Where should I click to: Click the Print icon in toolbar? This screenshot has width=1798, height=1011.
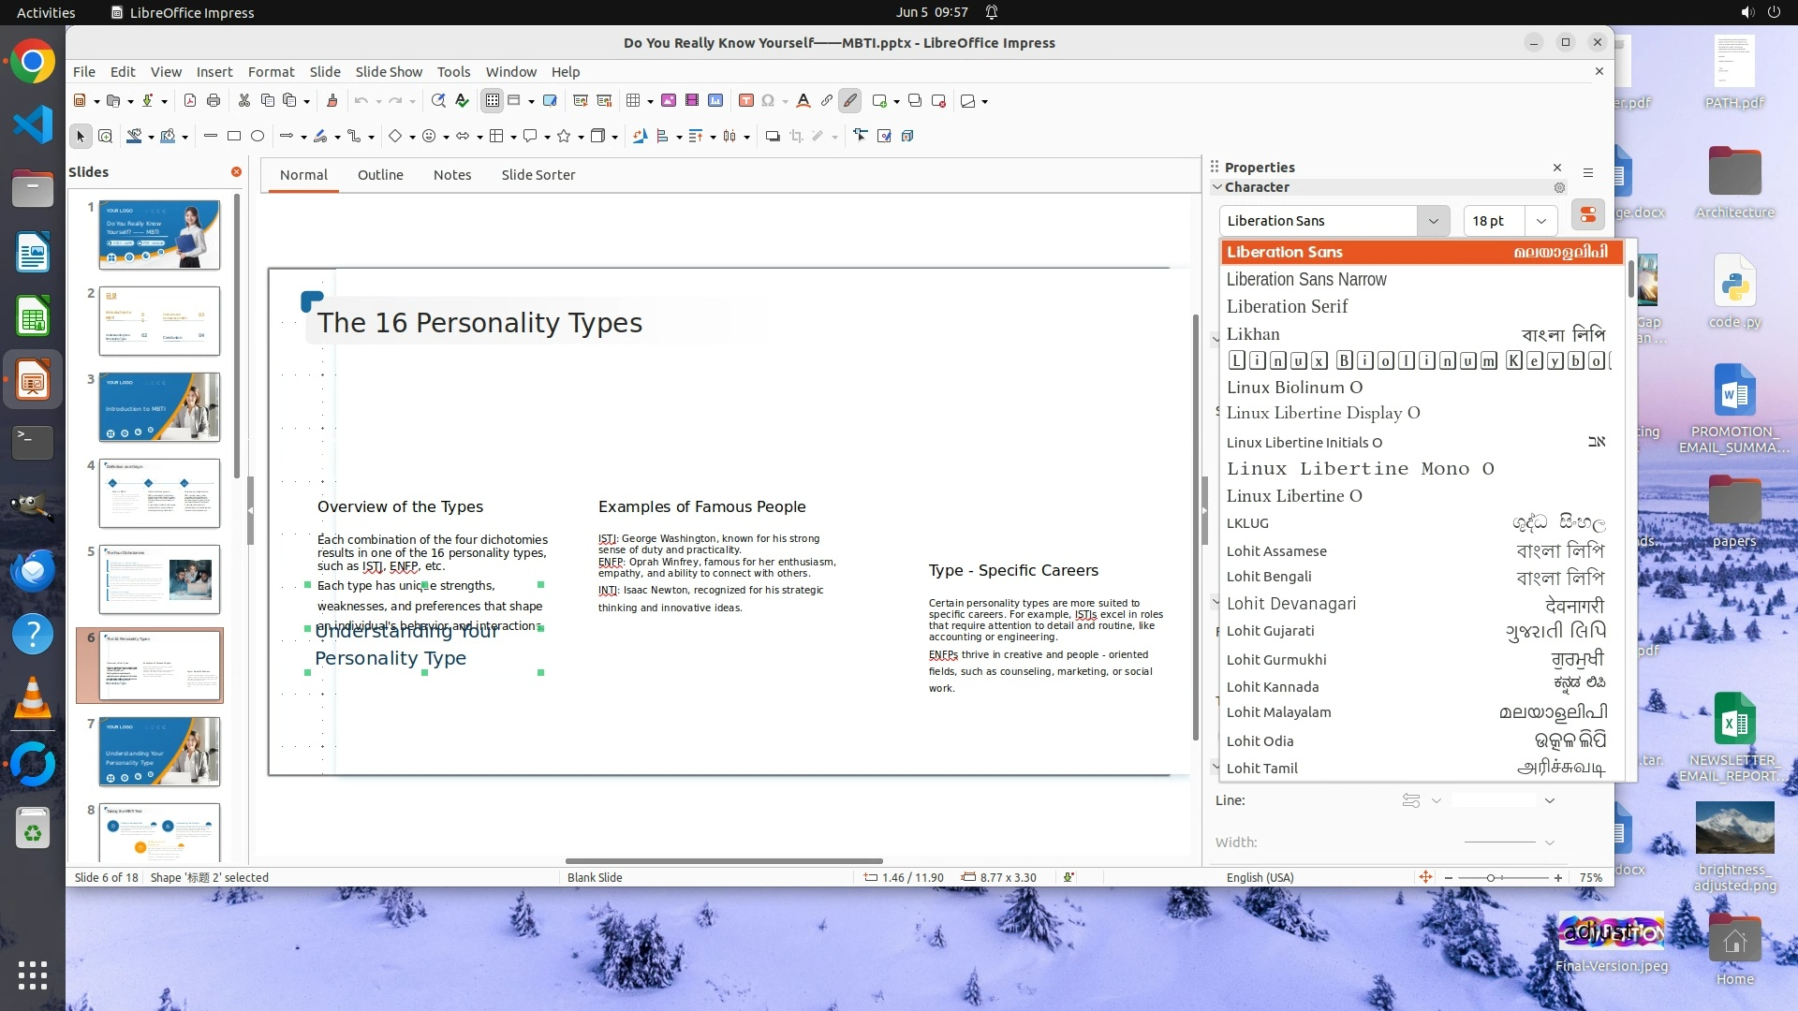[214, 101]
